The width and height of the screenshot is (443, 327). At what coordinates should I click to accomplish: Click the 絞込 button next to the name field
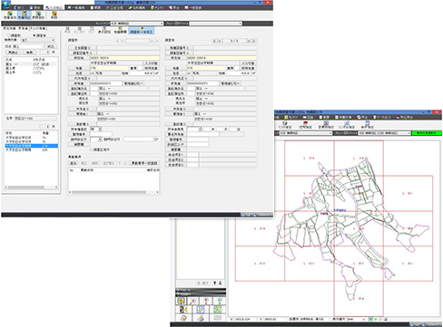coord(51,46)
